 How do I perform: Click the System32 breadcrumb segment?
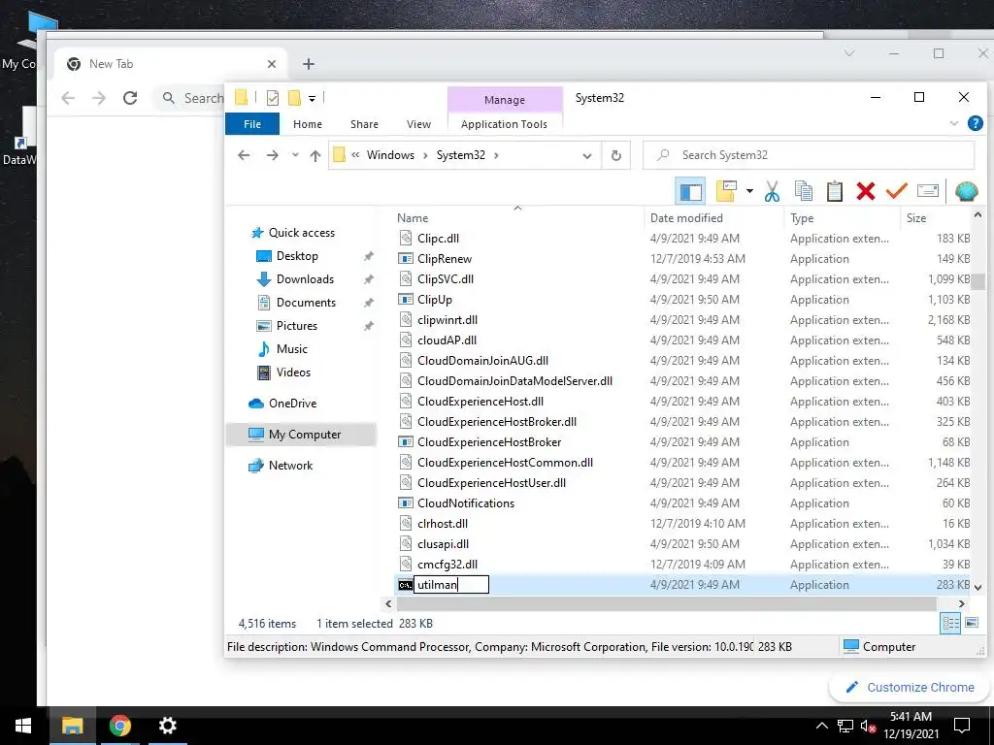[461, 155]
